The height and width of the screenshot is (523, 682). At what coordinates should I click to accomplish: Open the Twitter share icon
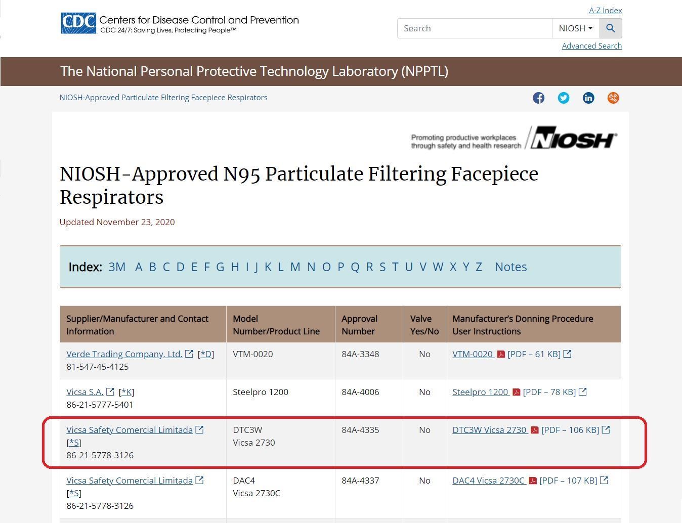(x=564, y=98)
